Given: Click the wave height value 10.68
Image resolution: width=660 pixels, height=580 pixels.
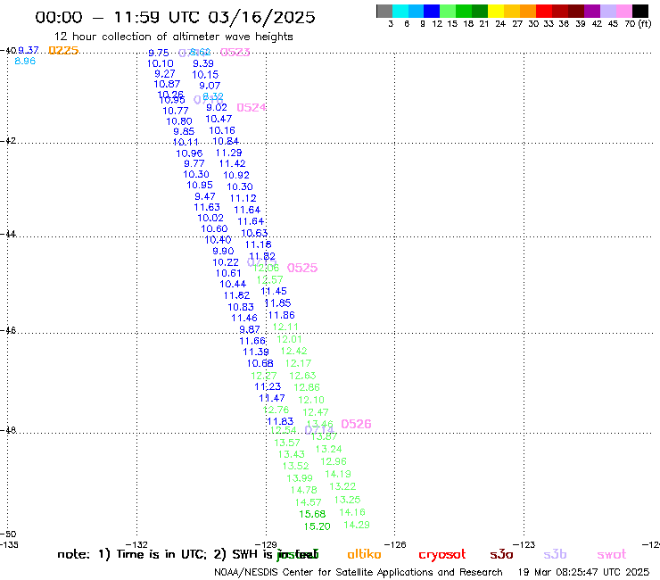Looking at the screenshot, I should click(x=260, y=363).
